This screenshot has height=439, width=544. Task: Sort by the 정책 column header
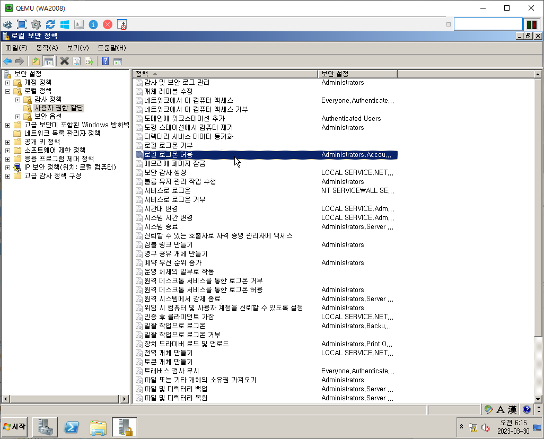click(225, 74)
